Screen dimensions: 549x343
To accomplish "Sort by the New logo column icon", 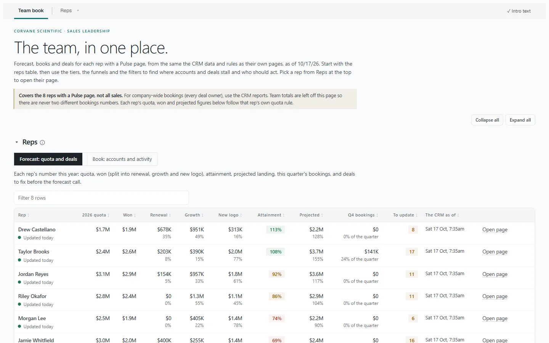I will [x=241, y=215].
